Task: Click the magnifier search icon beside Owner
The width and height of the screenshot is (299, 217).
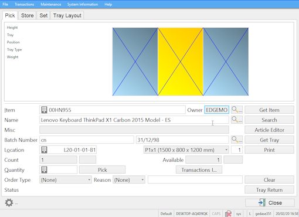Action: (x=237, y=110)
